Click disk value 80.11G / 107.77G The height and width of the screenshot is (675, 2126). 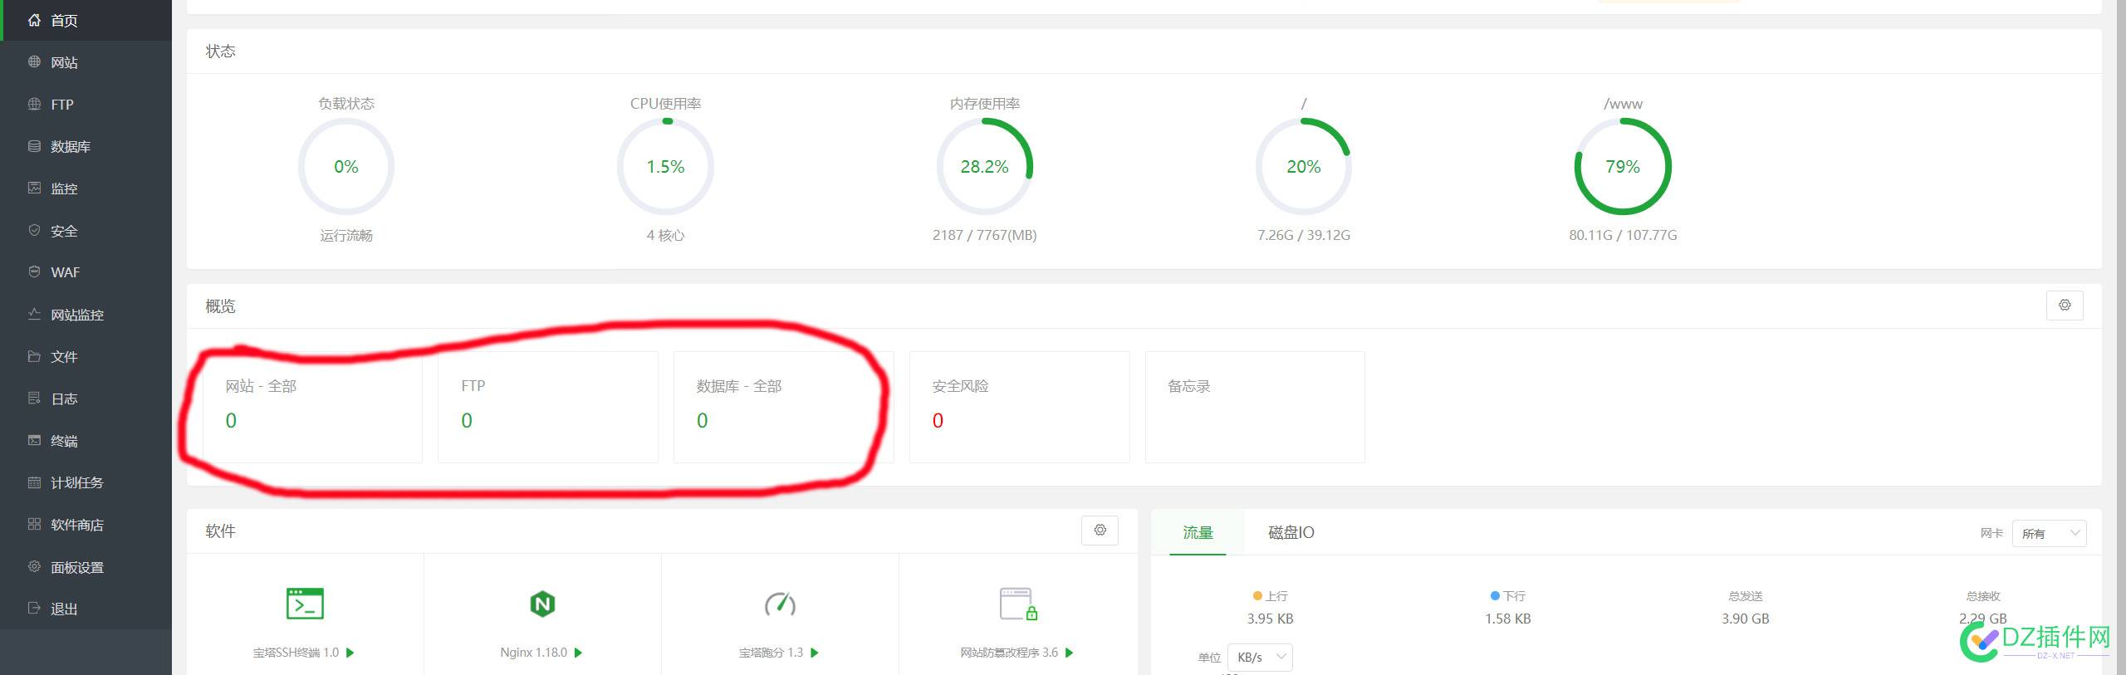coord(1623,235)
